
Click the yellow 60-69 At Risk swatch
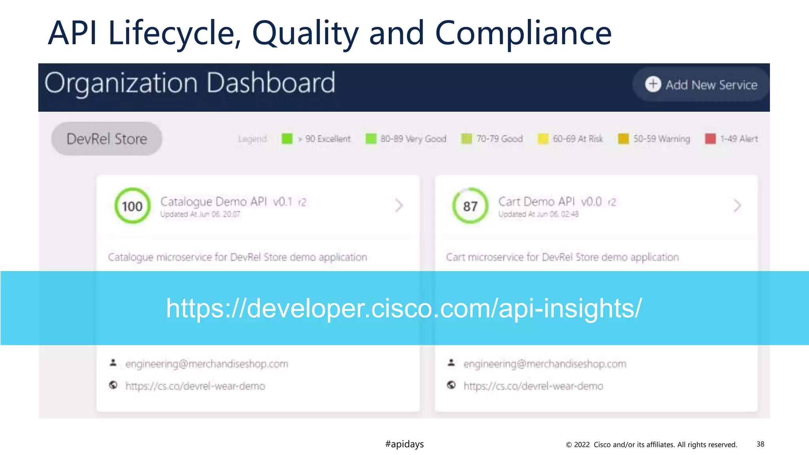point(543,139)
